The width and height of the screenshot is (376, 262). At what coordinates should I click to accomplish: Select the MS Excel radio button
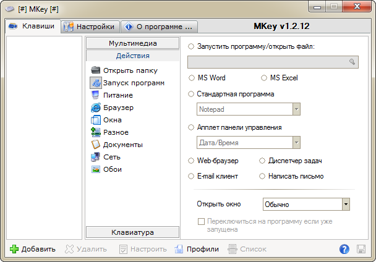point(264,78)
